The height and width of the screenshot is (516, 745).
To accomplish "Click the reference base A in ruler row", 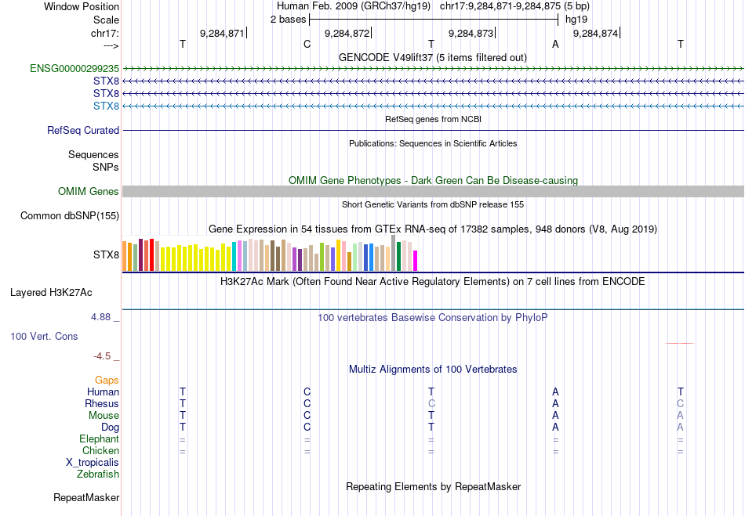I will point(555,44).
